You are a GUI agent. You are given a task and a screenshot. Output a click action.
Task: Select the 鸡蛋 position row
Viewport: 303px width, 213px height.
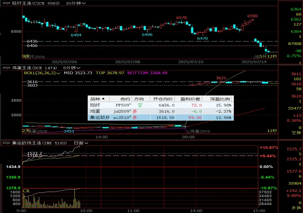pos(160,111)
